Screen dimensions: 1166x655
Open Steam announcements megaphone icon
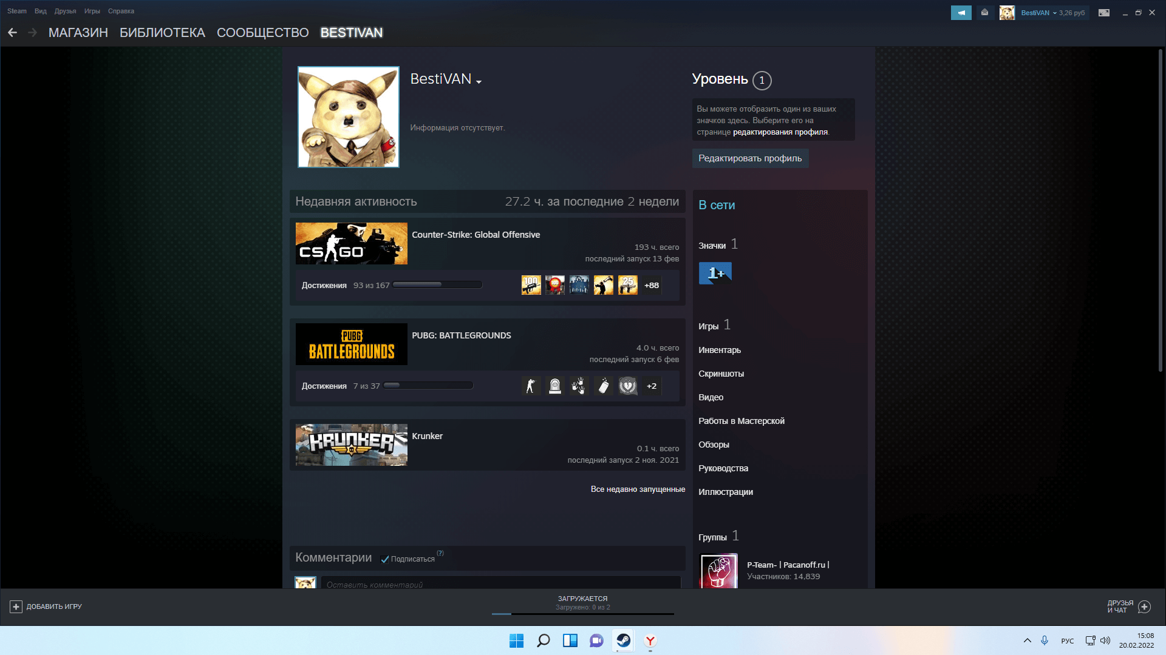tap(961, 13)
